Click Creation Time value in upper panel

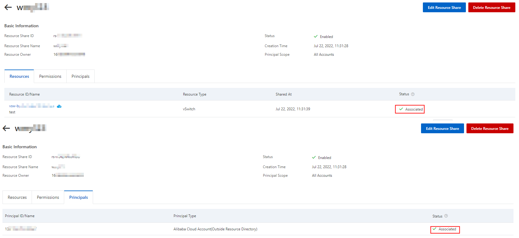(331, 46)
